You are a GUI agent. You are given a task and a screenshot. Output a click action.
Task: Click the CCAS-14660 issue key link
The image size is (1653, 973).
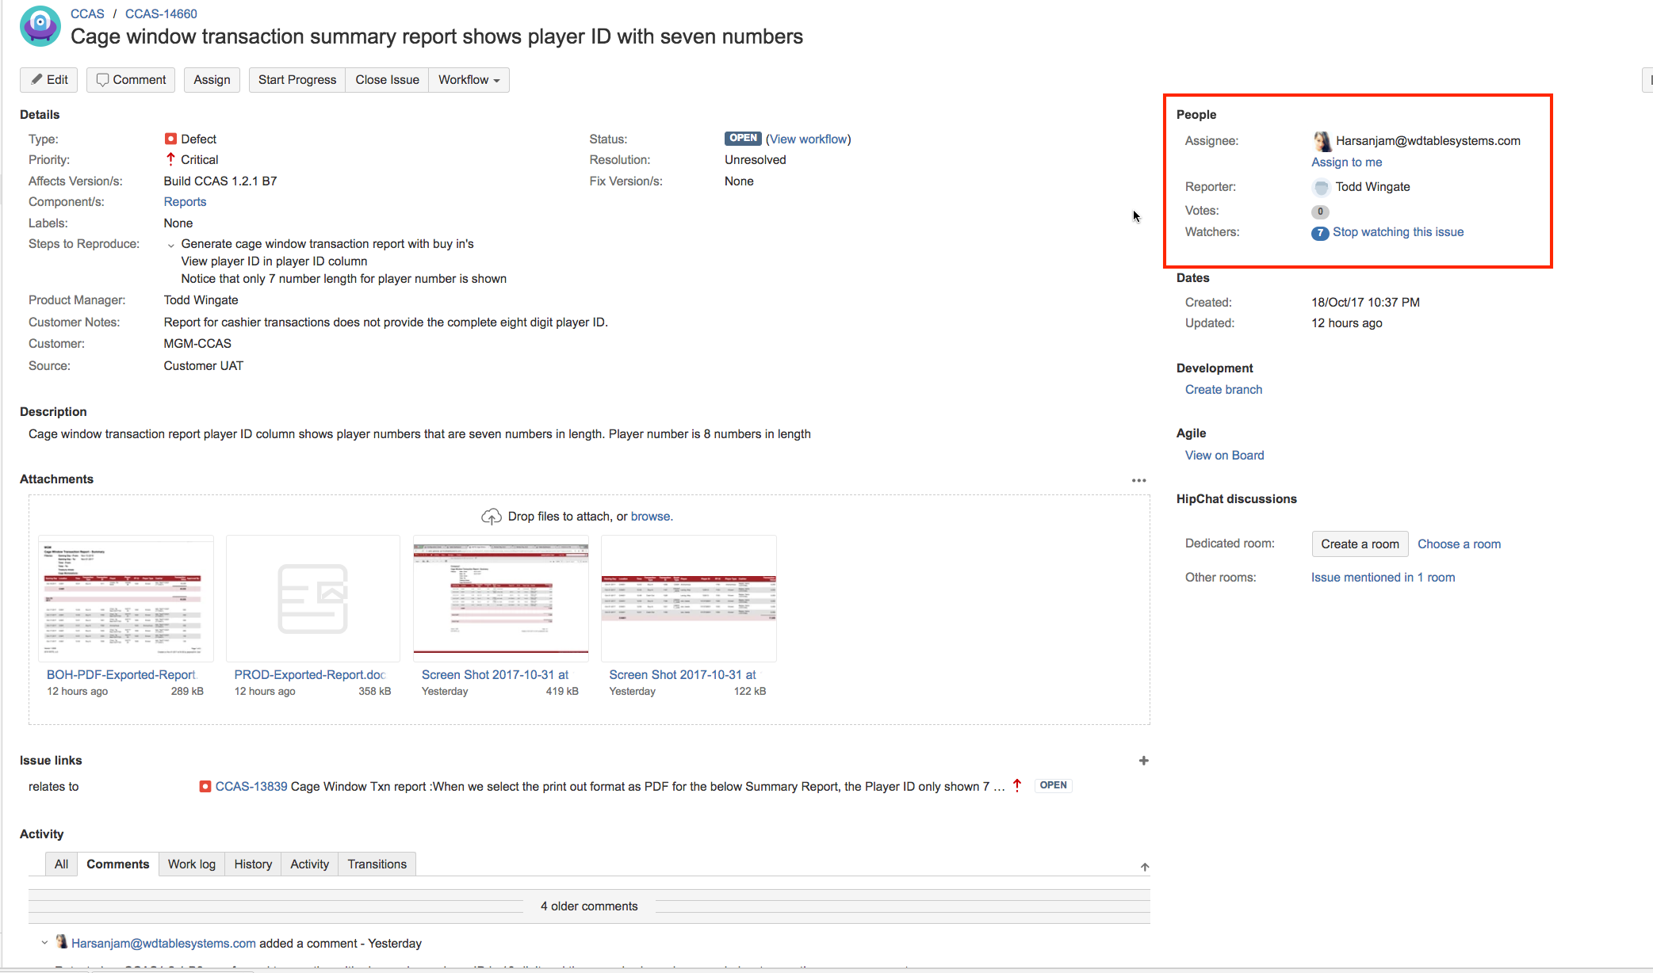[x=161, y=14]
